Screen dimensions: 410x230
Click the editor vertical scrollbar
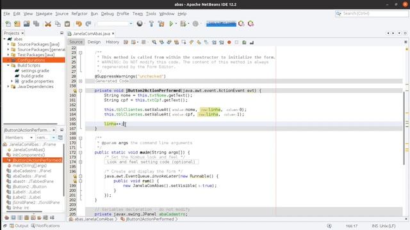click(x=404, y=128)
